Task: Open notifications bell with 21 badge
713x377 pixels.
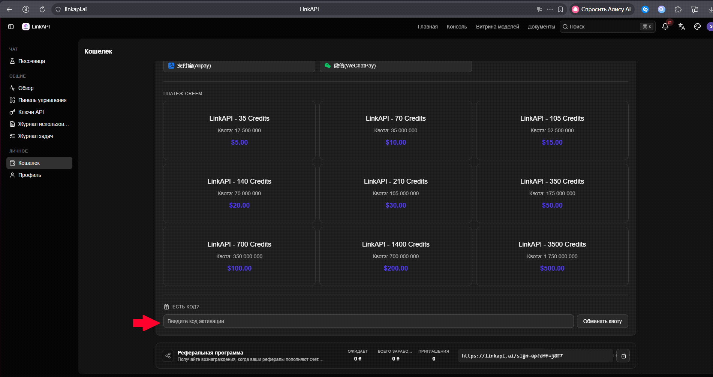Action: (665, 27)
